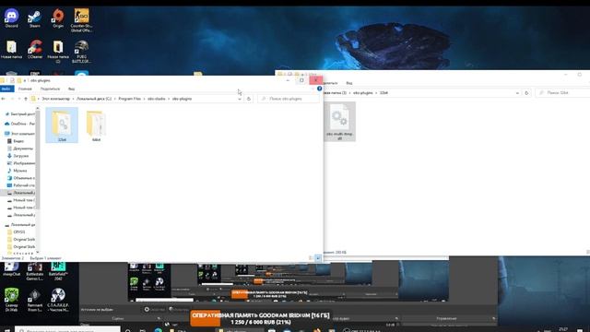The height and width of the screenshot is (332, 590).
Task: Open Рабочий стол in the navigation pane
Action: tap(21, 185)
